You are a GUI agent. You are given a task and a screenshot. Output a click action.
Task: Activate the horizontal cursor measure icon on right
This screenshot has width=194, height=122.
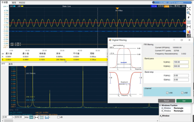[189, 27]
